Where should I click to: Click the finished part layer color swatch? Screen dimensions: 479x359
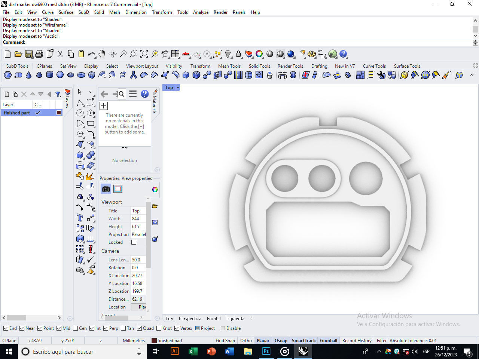coord(59,113)
